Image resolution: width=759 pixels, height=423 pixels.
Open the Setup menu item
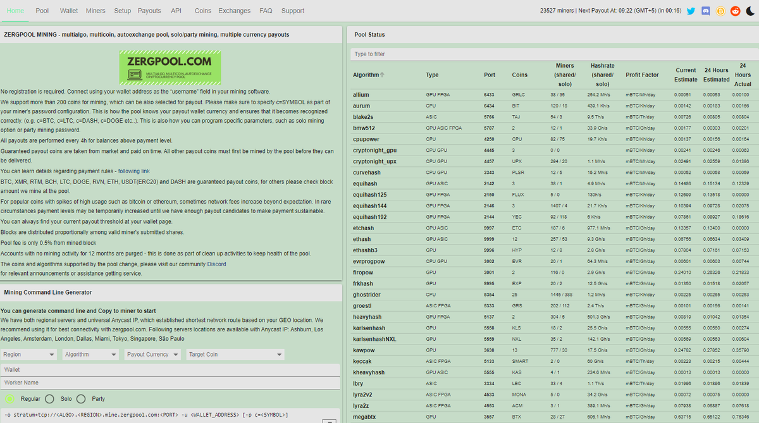pos(123,11)
